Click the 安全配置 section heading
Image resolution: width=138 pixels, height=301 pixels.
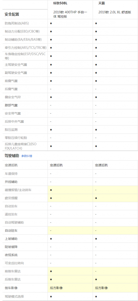click(12, 14)
